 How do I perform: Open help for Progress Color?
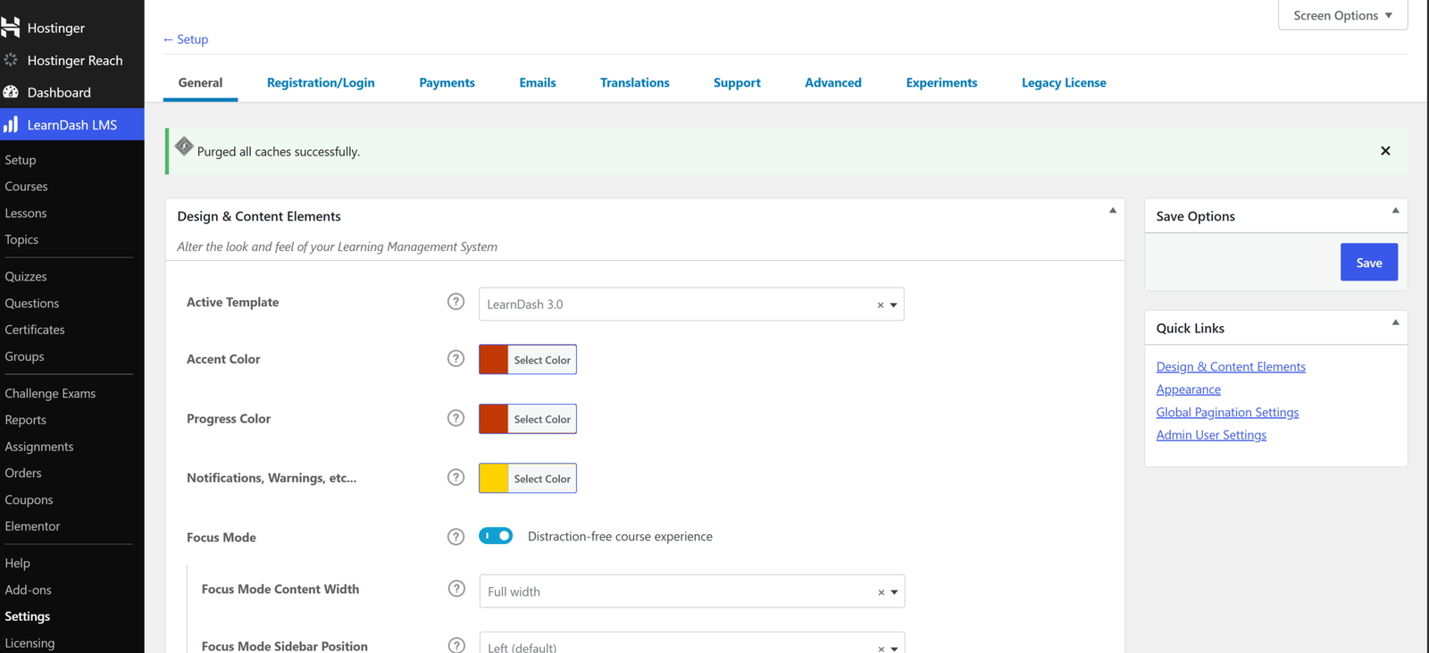click(x=455, y=418)
